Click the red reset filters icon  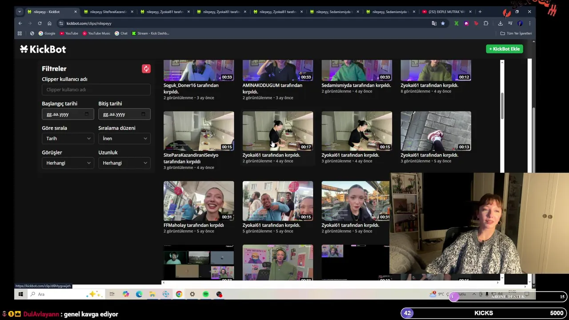tap(146, 69)
